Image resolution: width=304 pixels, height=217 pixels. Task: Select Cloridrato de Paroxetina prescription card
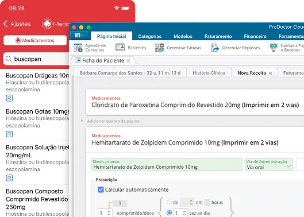click(x=195, y=102)
